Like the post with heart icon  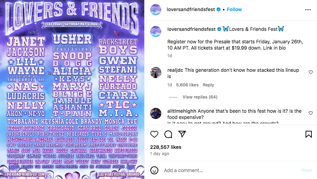click(154, 134)
